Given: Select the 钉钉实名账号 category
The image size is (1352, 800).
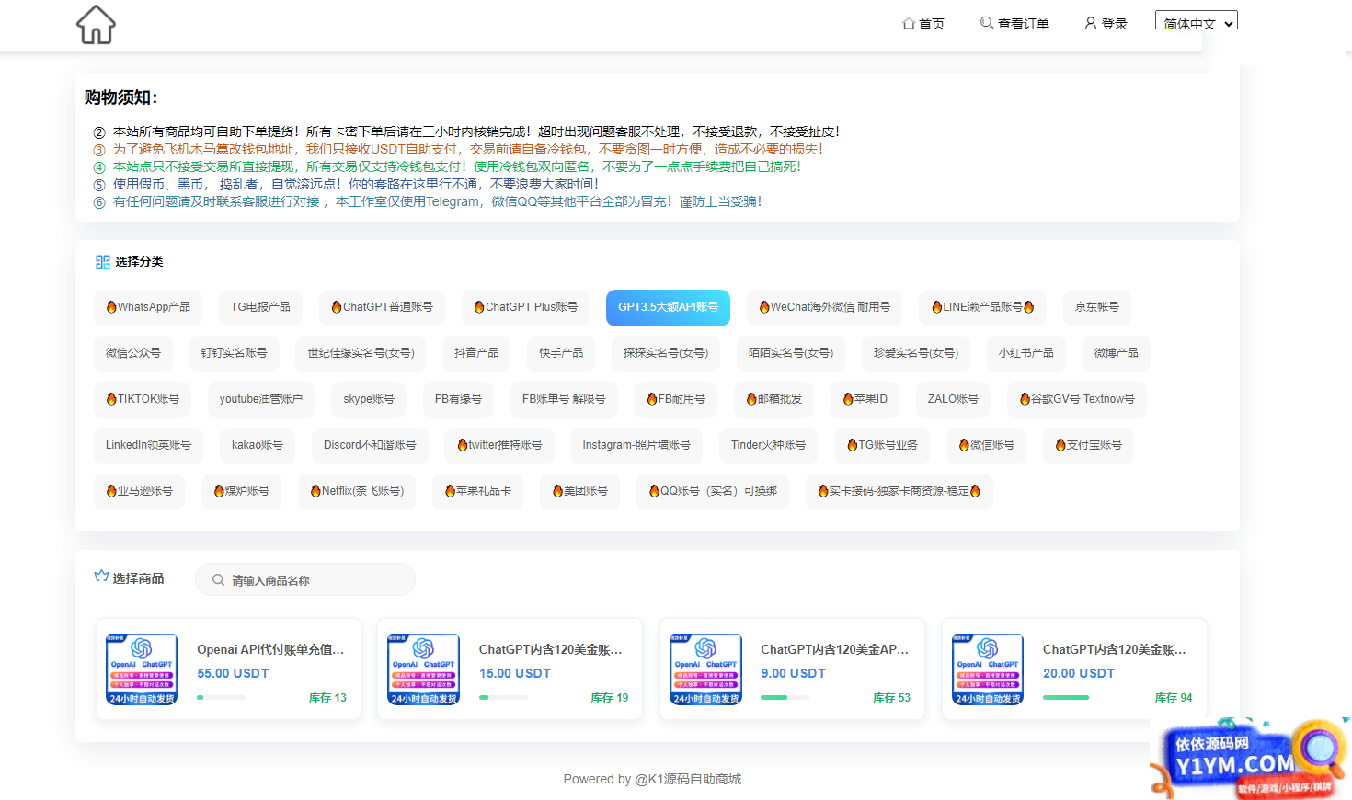Looking at the screenshot, I should coord(234,353).
